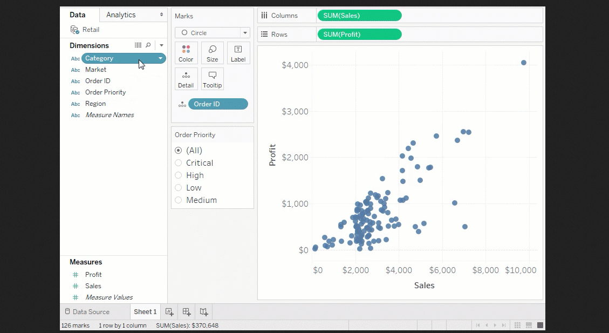Open the Category field dropdown arrow
Screen dimensions: 609x333
click(160, 58)
